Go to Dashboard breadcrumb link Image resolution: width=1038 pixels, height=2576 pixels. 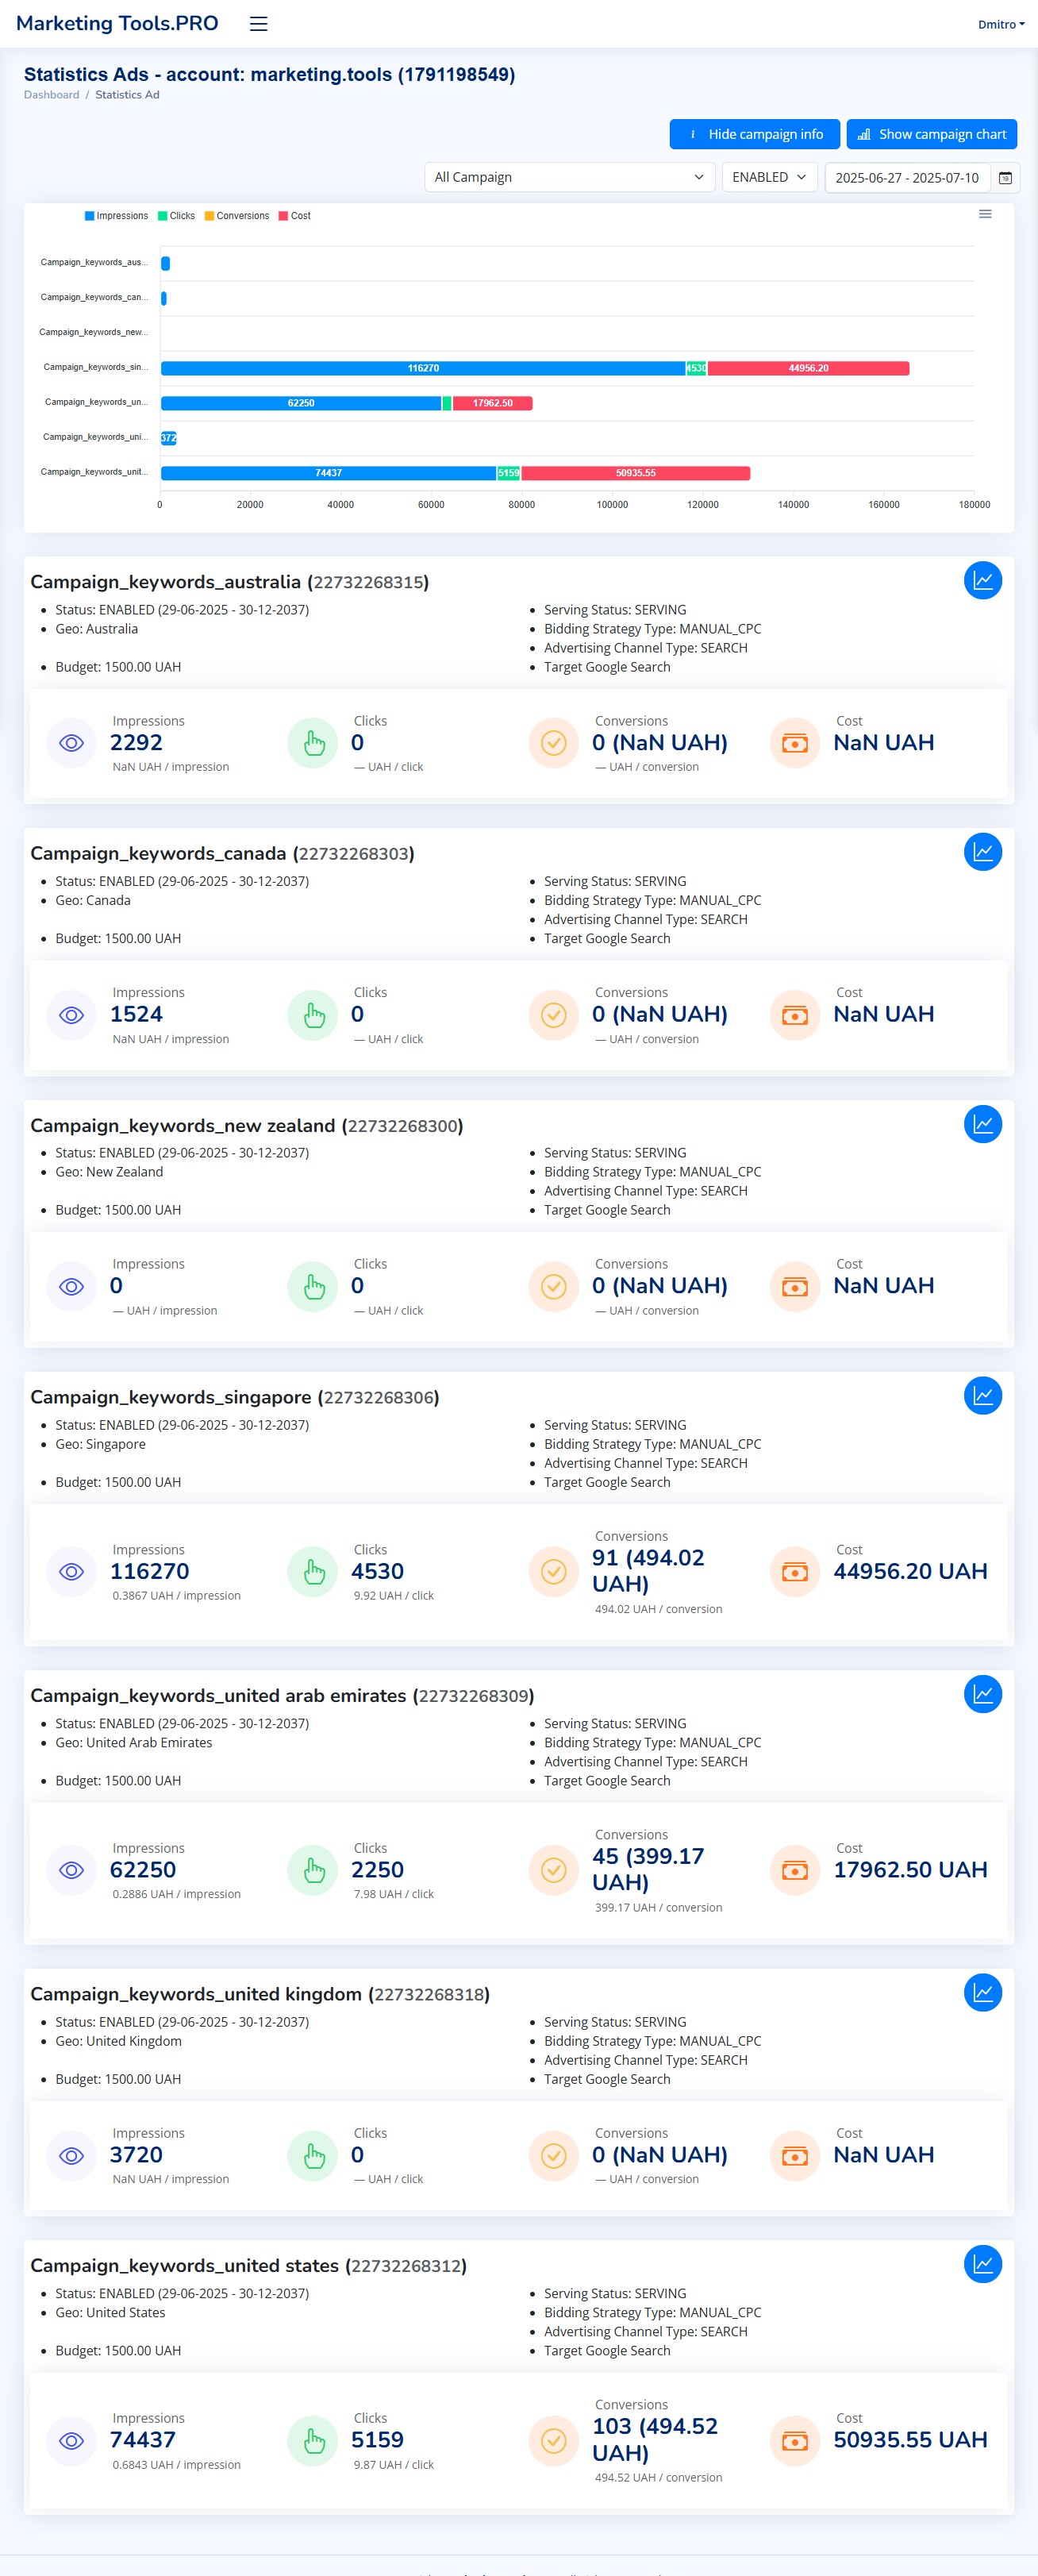point(51,95)
